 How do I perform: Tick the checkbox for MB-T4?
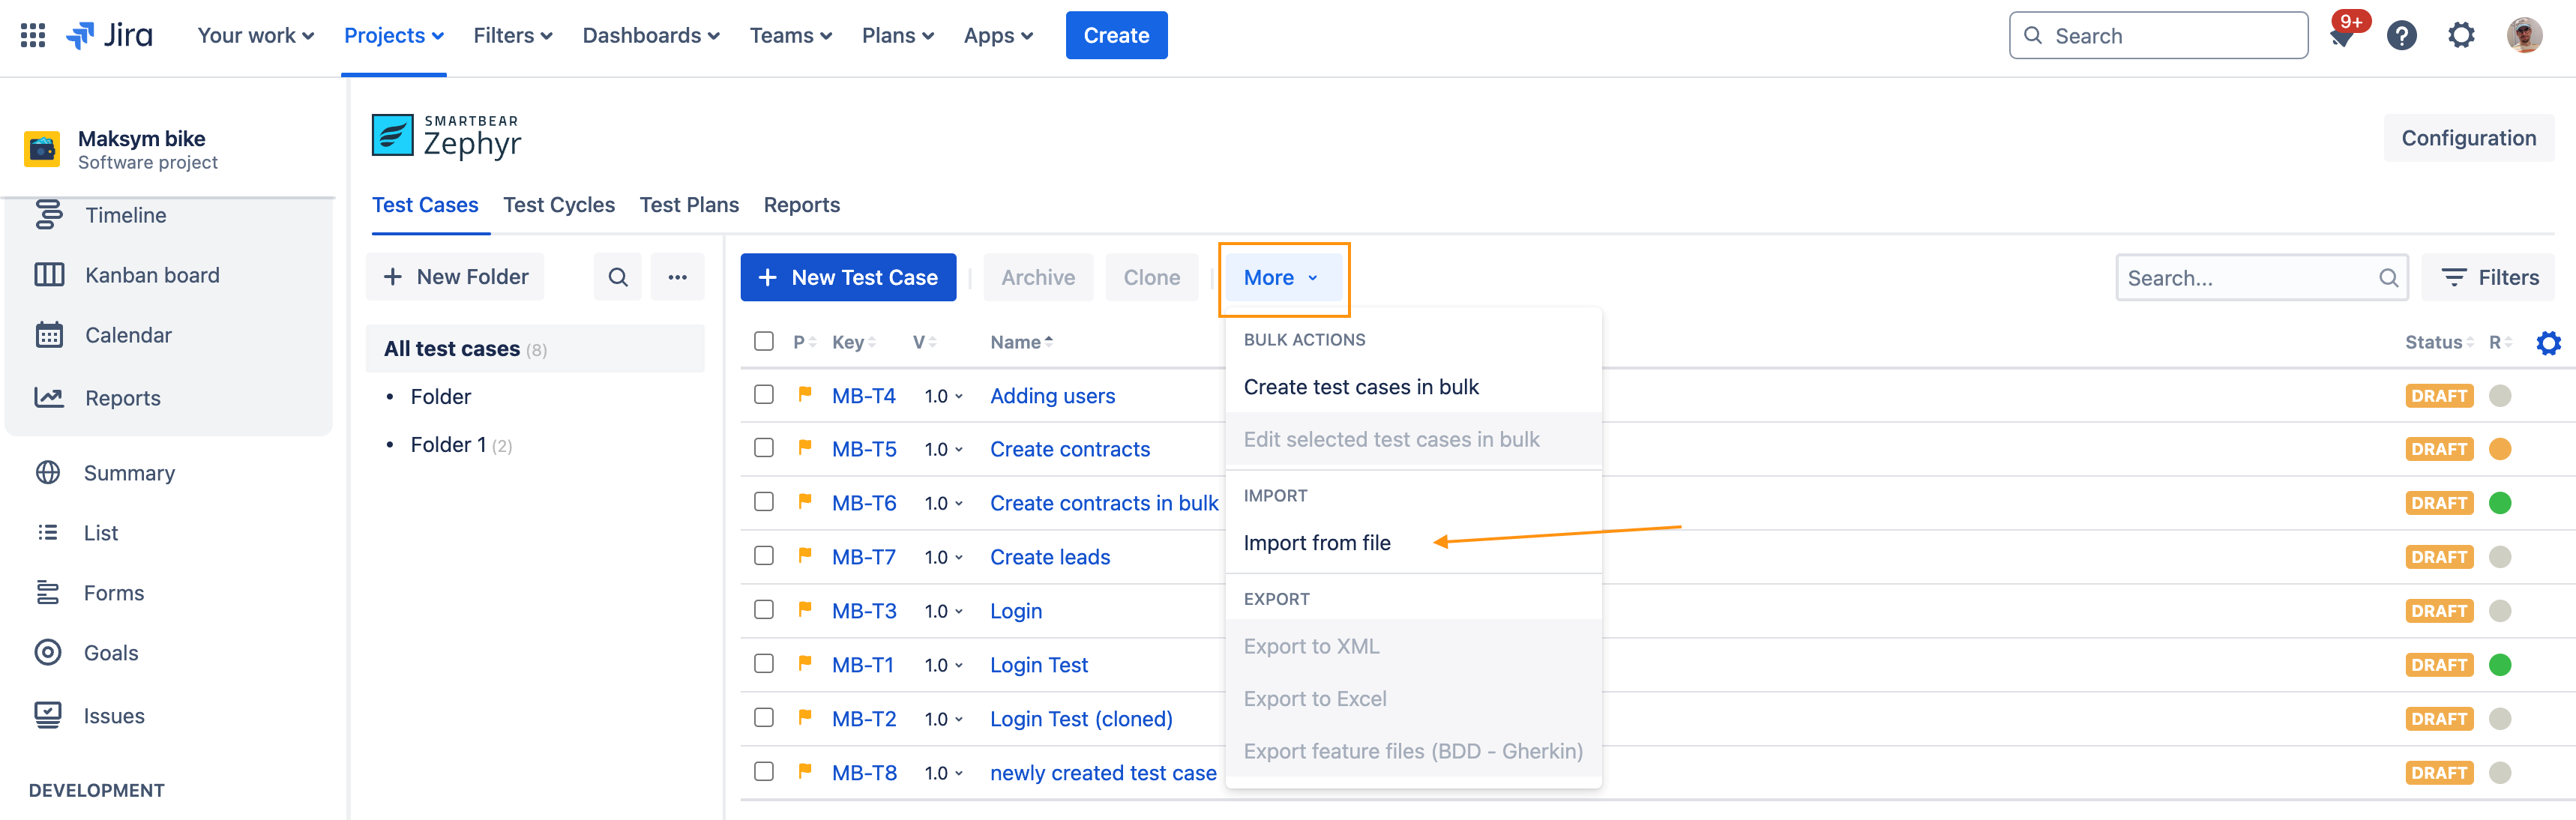764,395
